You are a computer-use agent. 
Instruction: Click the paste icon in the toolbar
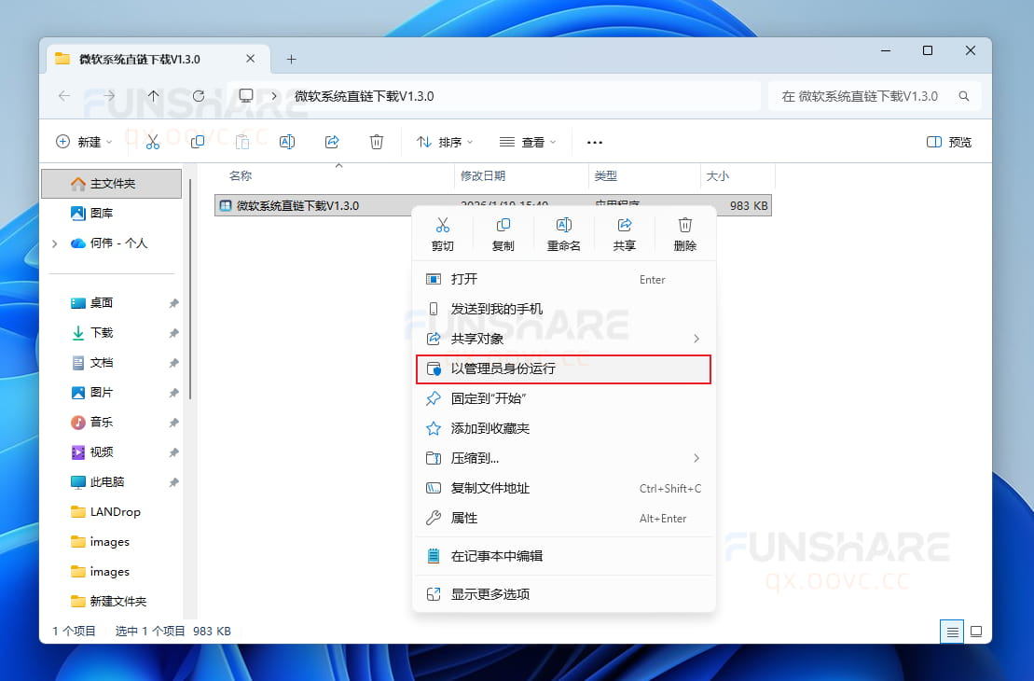click(x=242, y=141)
